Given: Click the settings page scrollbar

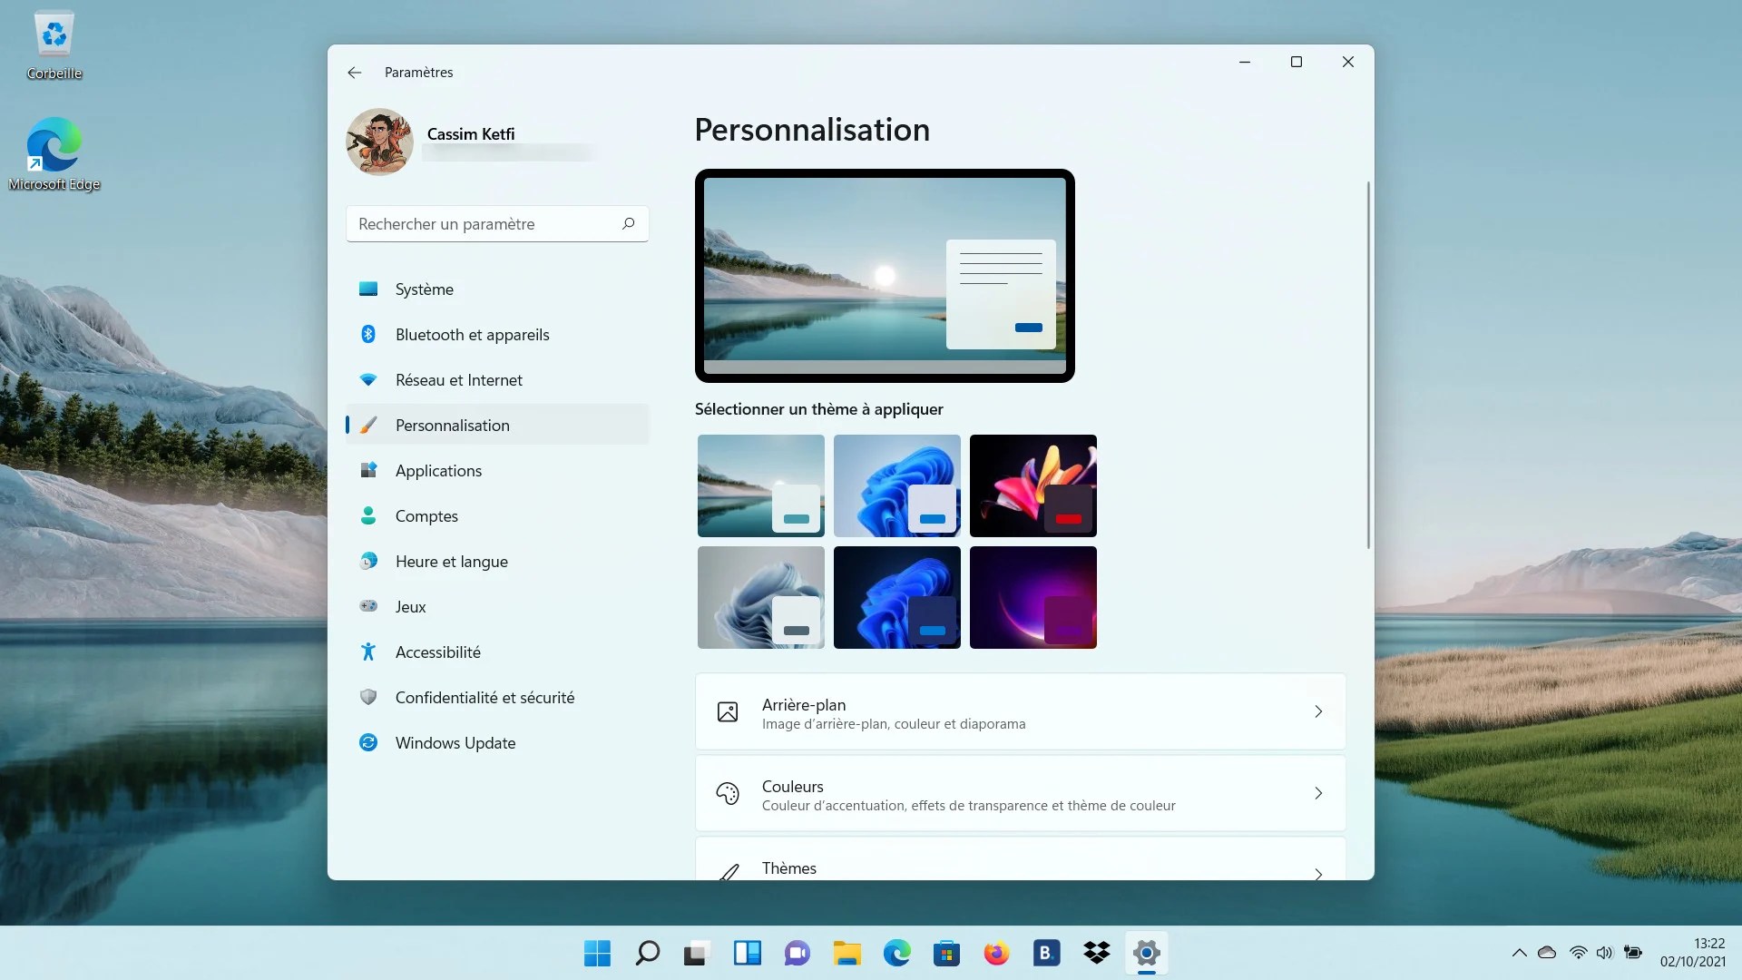Looking at the screenshot, I should (x=1368, y=365).
